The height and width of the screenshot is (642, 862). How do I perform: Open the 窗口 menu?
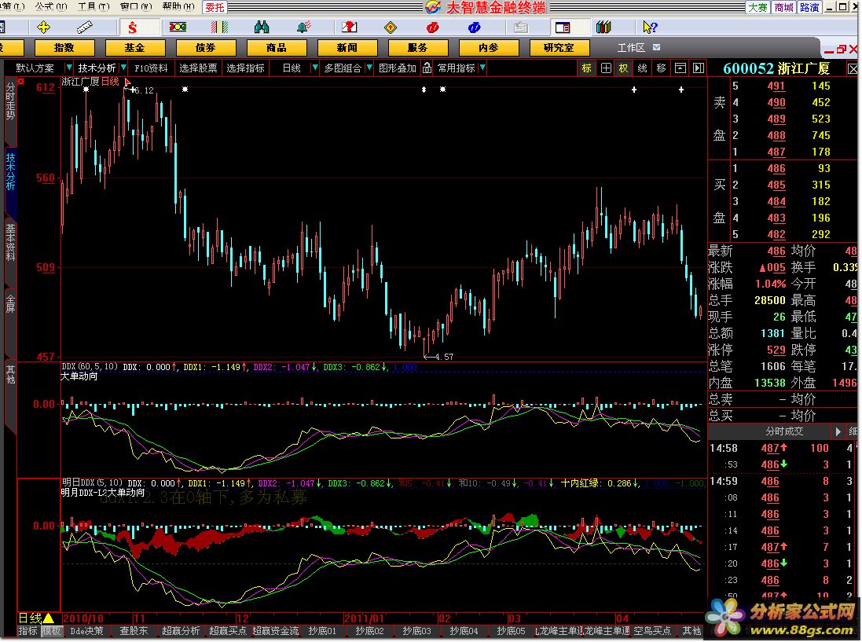137,6
